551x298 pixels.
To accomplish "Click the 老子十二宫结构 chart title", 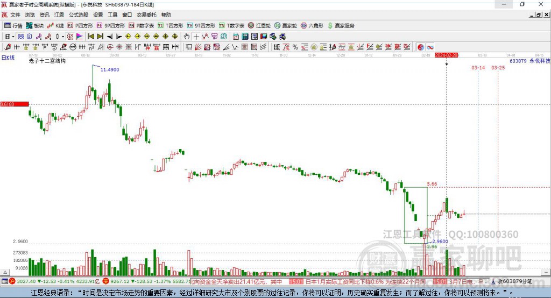I will point(47,61).
